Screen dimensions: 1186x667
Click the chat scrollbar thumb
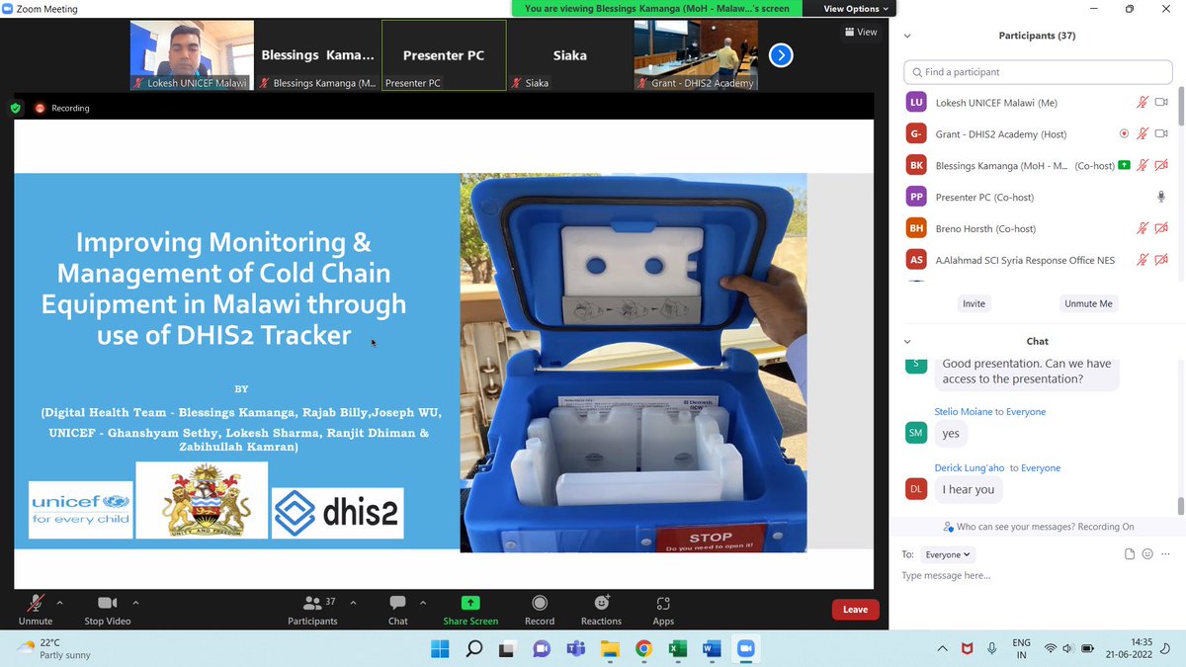click(x=1180, y=505)
